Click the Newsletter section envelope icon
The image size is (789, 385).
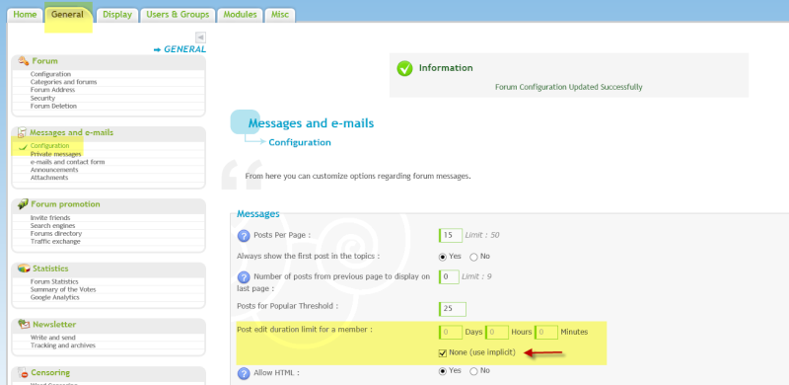(24, 324)
